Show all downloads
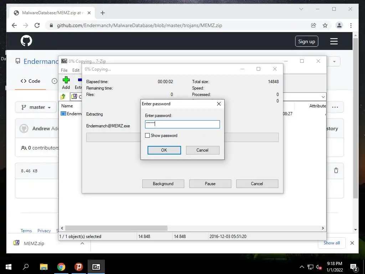The height and width of the screenshot is (274, 365). (332, 243)
